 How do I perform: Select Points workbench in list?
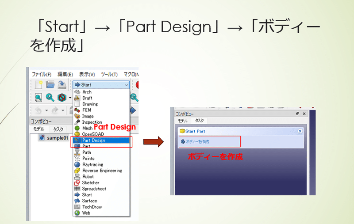pyautogui.click(x=101, y=159)
